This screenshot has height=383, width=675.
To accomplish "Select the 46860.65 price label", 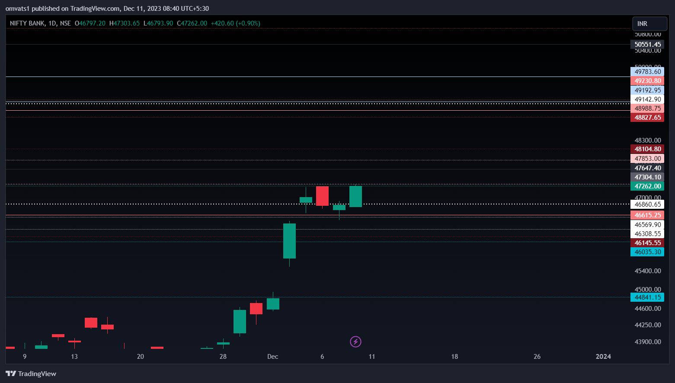I will coord(647,204).
